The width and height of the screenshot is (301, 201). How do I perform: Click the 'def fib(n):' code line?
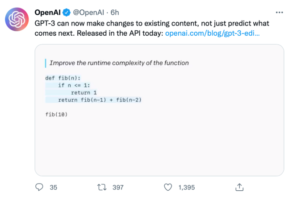61,78
